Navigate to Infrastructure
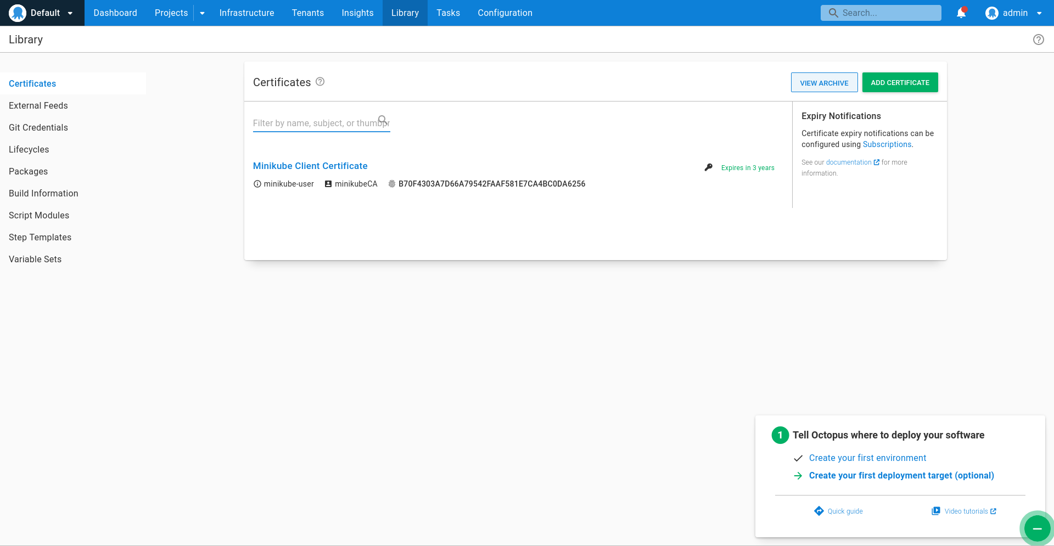The width and height of the screenshot is (1054, 546). 246,13
